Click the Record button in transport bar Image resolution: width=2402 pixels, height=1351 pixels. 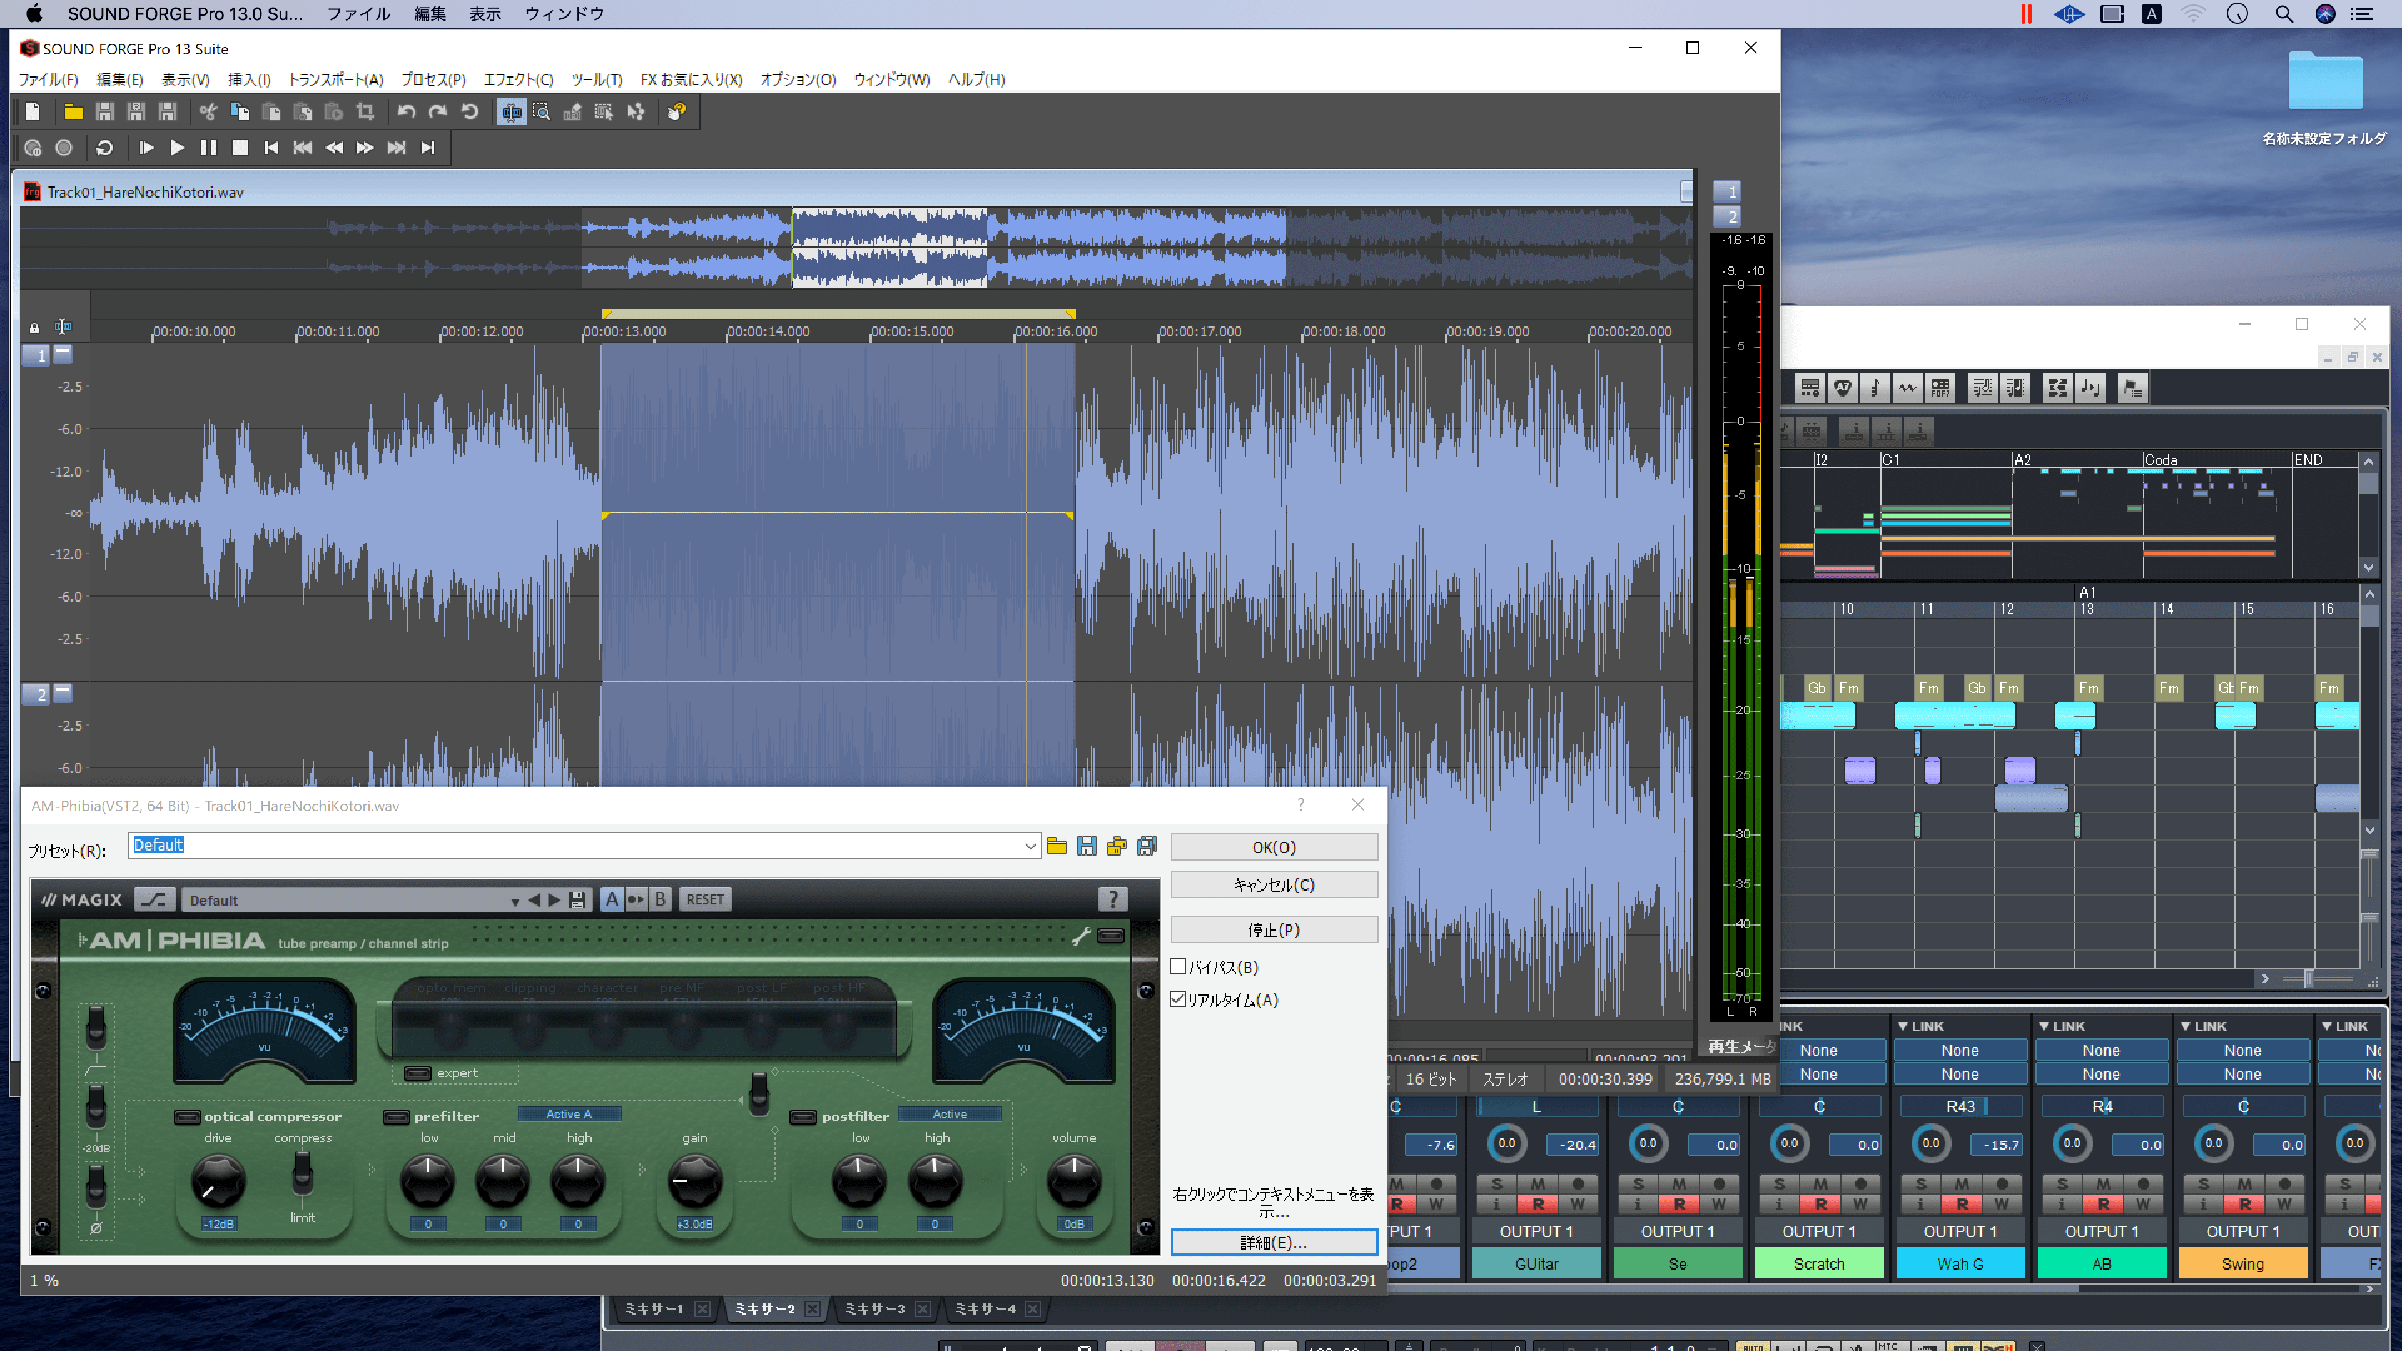[63, 148]
